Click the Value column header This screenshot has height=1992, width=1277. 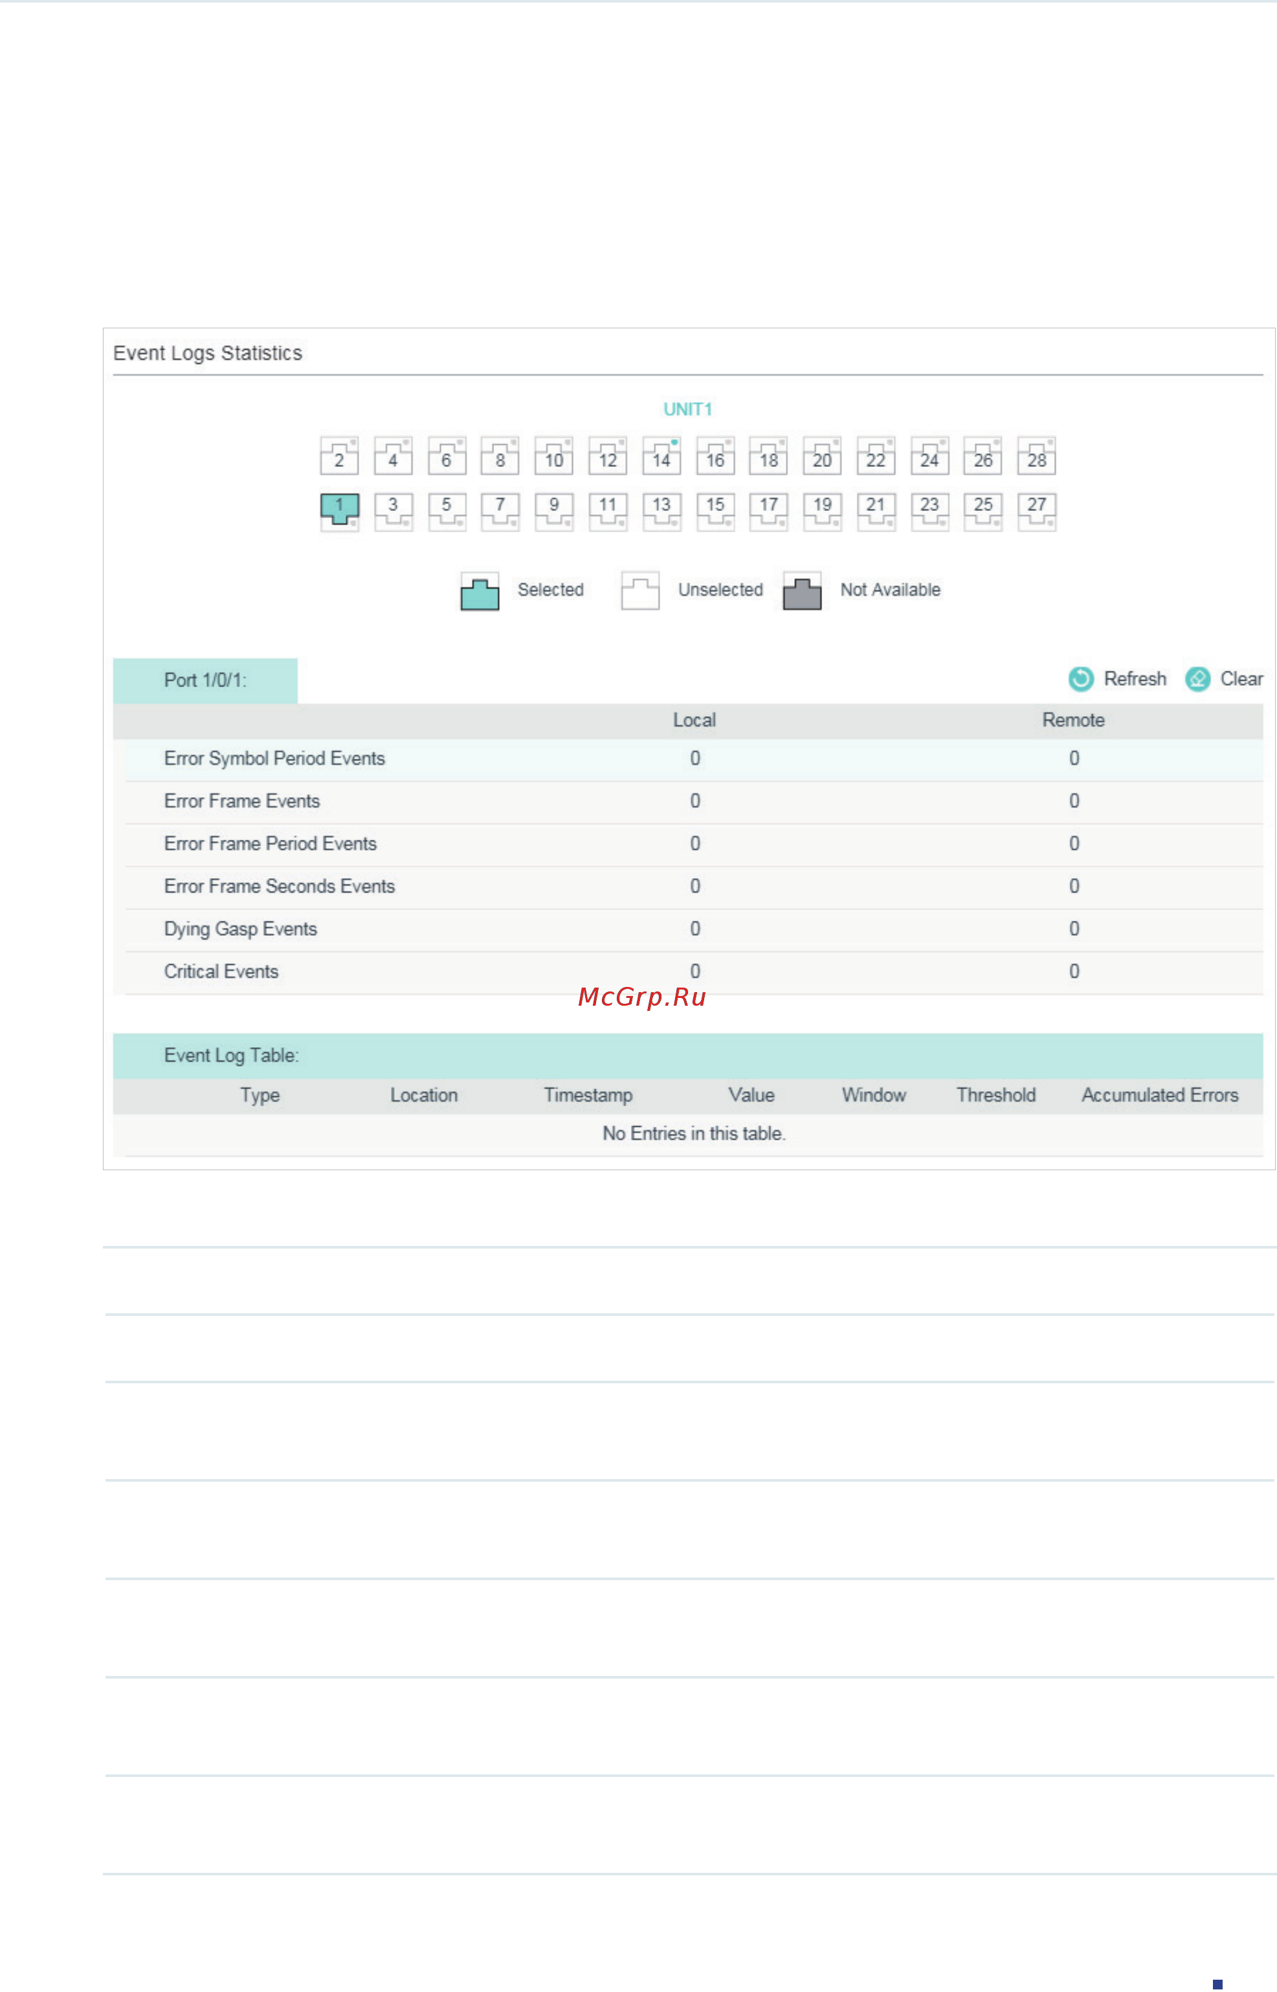point(751,1095)
